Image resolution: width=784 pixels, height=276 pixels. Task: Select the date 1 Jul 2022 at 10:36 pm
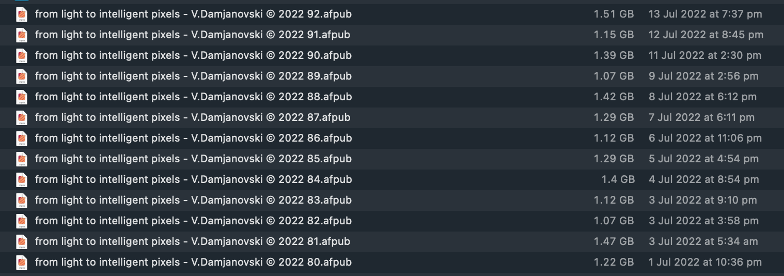(x=705, y=262)
